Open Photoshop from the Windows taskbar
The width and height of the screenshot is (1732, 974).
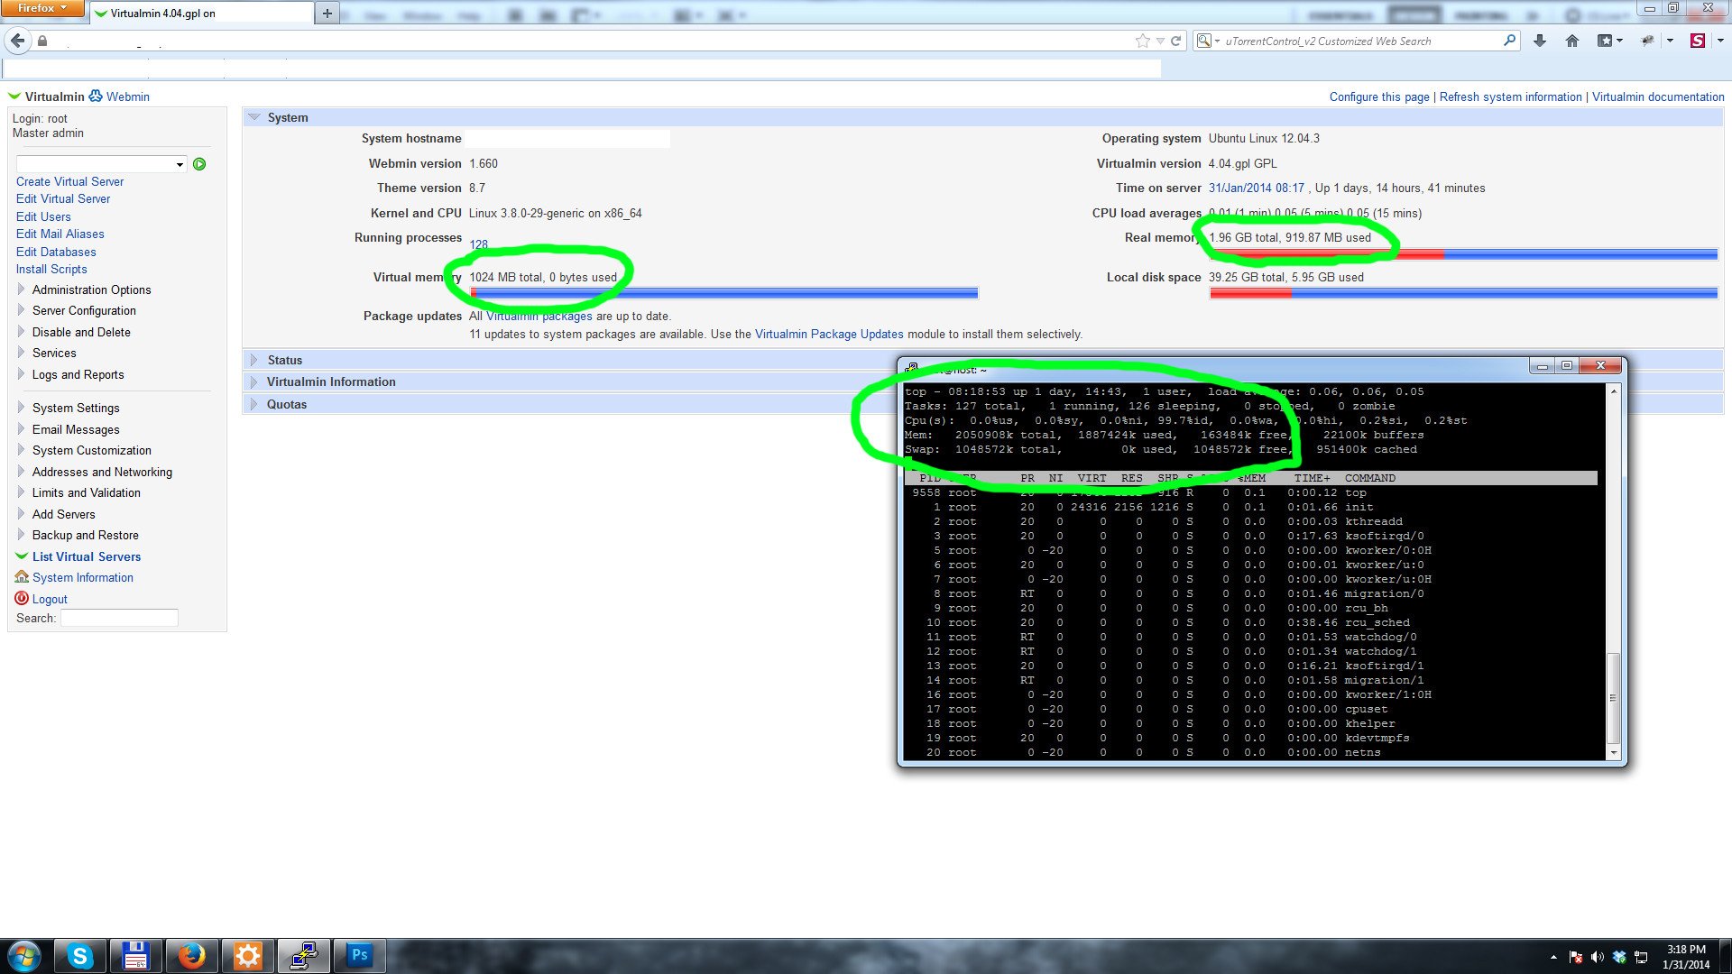tap(359, 955)
